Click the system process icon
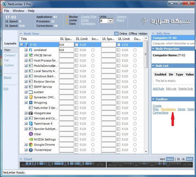 pos(31,92)
